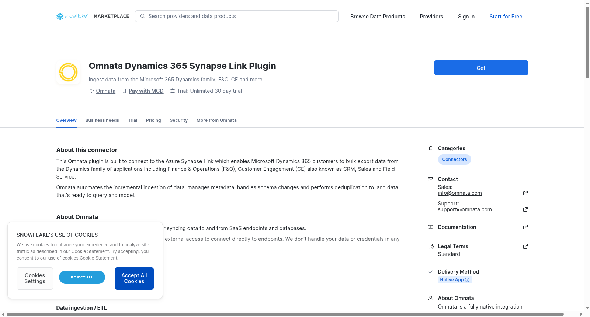Open the Trial tab
590x317 pixels.
point(133,120)
